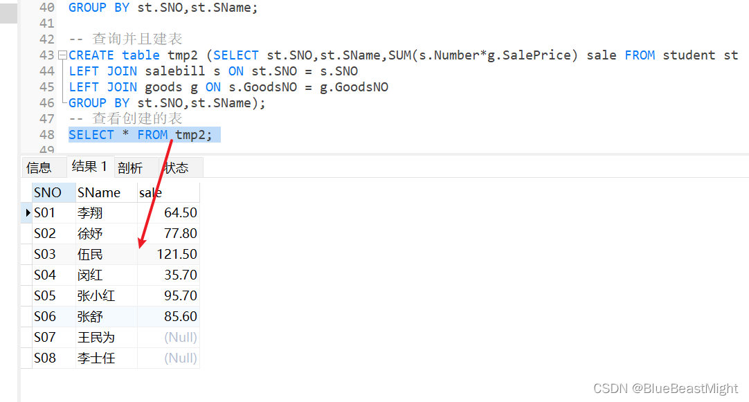Select the SNO column header

(x=54, y=192)
